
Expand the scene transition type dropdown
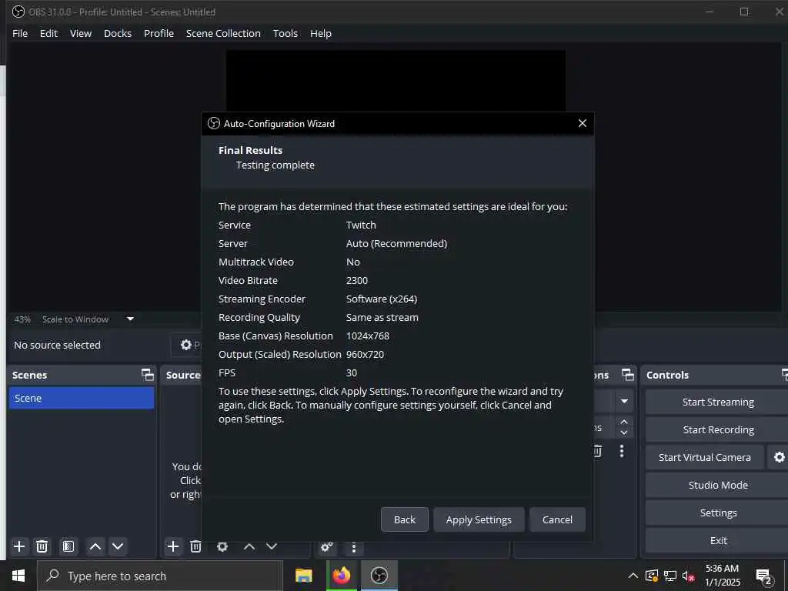pyautogui.click(x=624, y=401)
